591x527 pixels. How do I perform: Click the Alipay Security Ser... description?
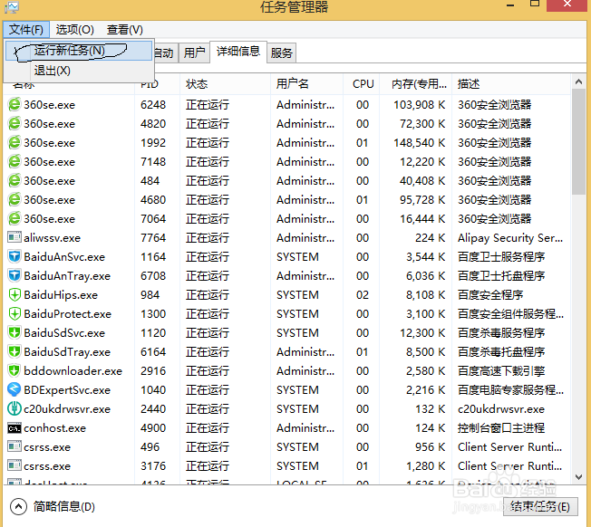tap(510, 238)
